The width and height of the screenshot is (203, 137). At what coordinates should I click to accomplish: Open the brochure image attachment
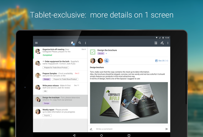click(x=129, y=103)
